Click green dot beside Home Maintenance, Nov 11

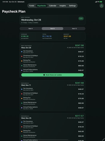coord(22,103)
